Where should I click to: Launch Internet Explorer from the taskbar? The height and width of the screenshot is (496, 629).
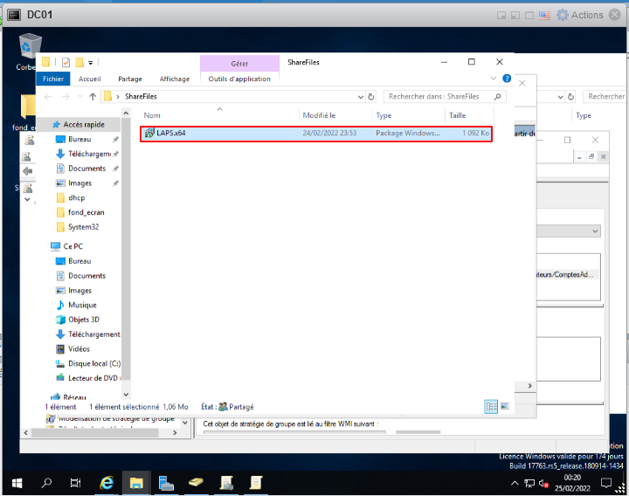pyautogui.click(x=107, y=482)
